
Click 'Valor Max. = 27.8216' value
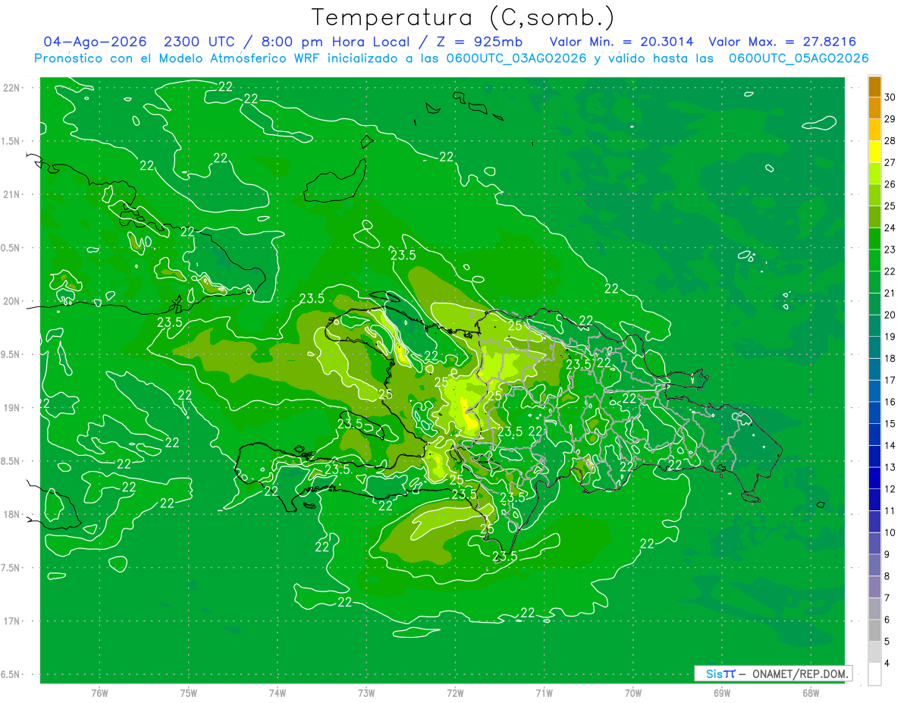tap(782, 42)
